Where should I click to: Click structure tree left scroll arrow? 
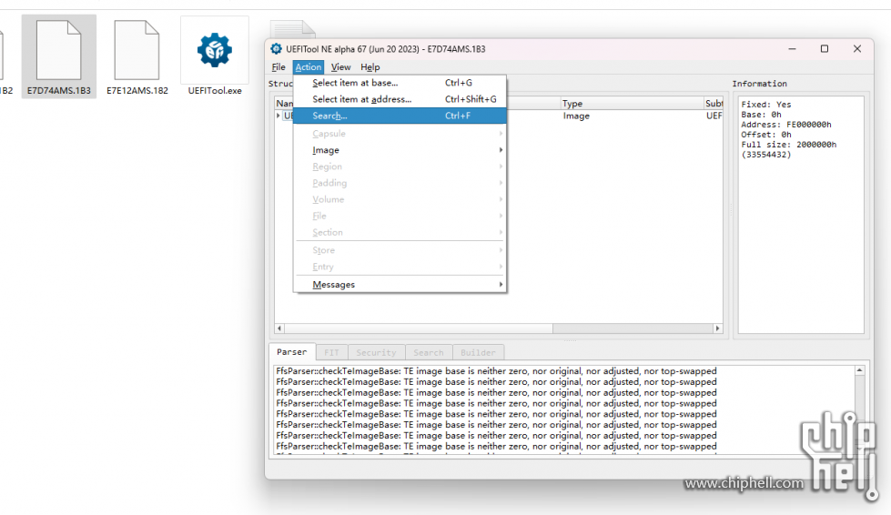point(279,328)
